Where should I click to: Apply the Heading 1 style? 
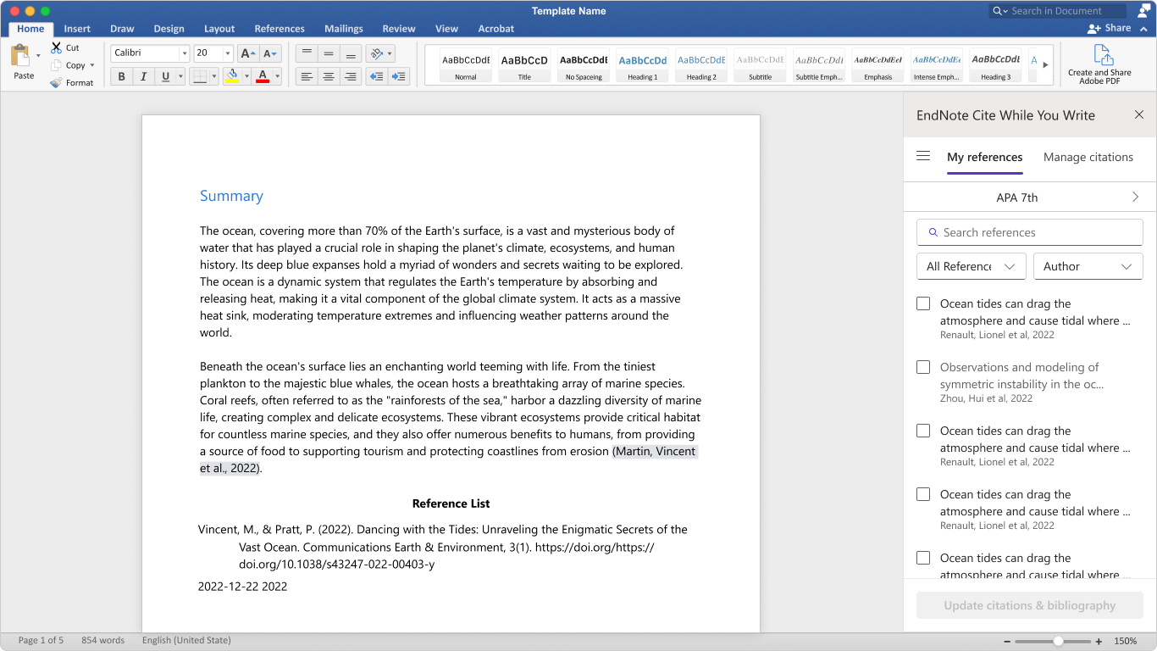(642, 65)
